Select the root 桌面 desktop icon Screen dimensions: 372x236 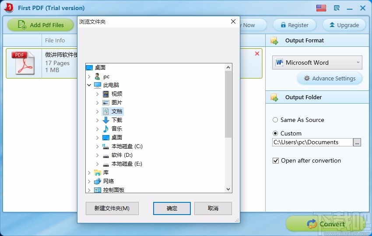click(89, 68)
